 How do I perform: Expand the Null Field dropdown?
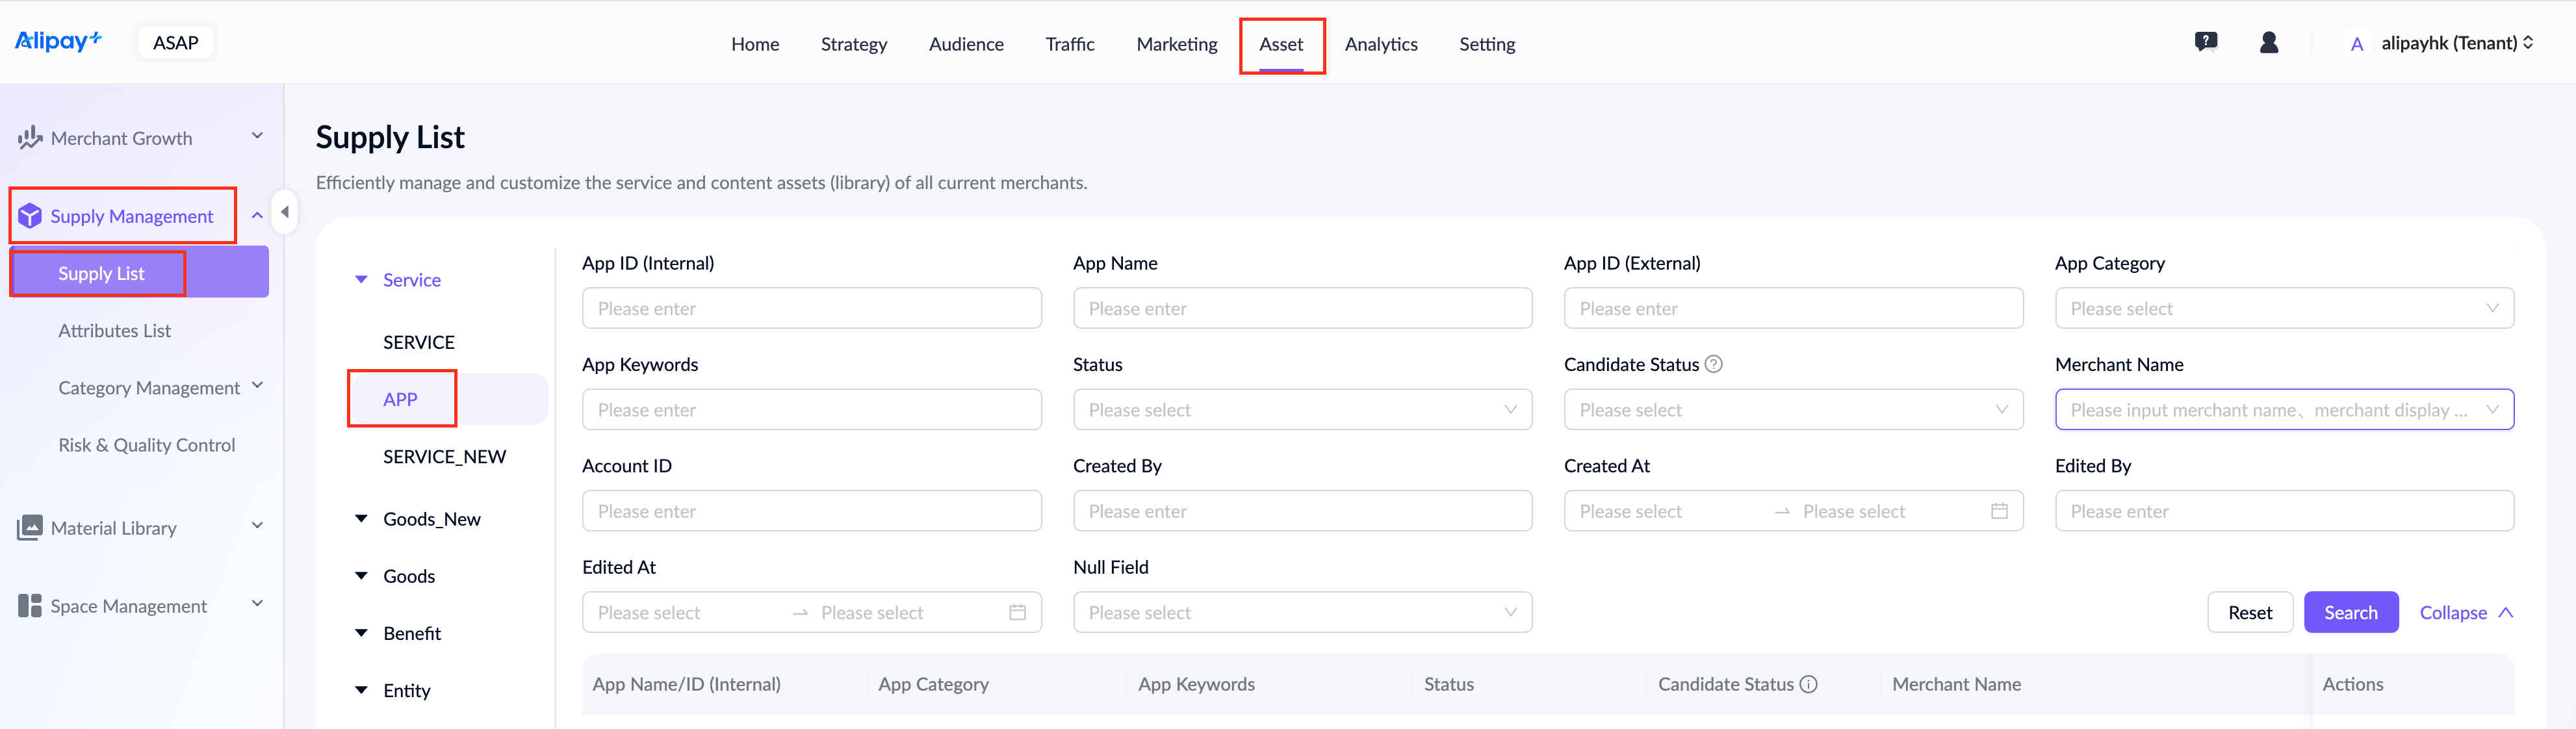[1301, 612]
